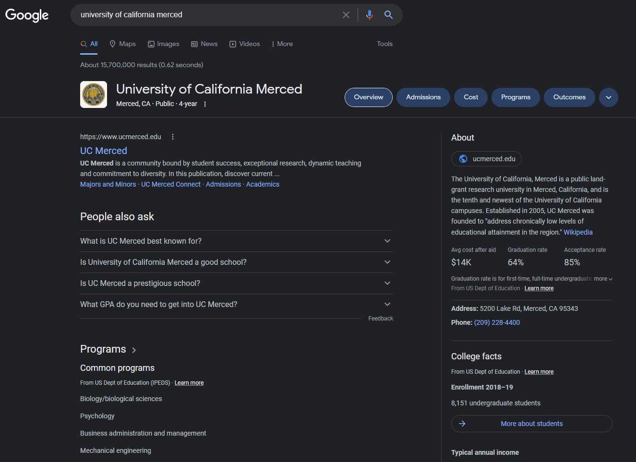The image size is (636, 462).
Task: Click the $14K average cost value
Action: [x=461, y=262]
